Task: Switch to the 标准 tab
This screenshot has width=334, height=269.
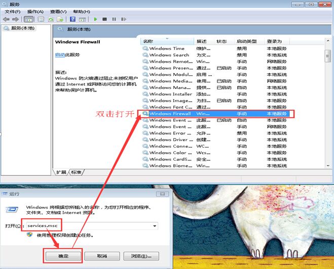Action: click(76, 172)
